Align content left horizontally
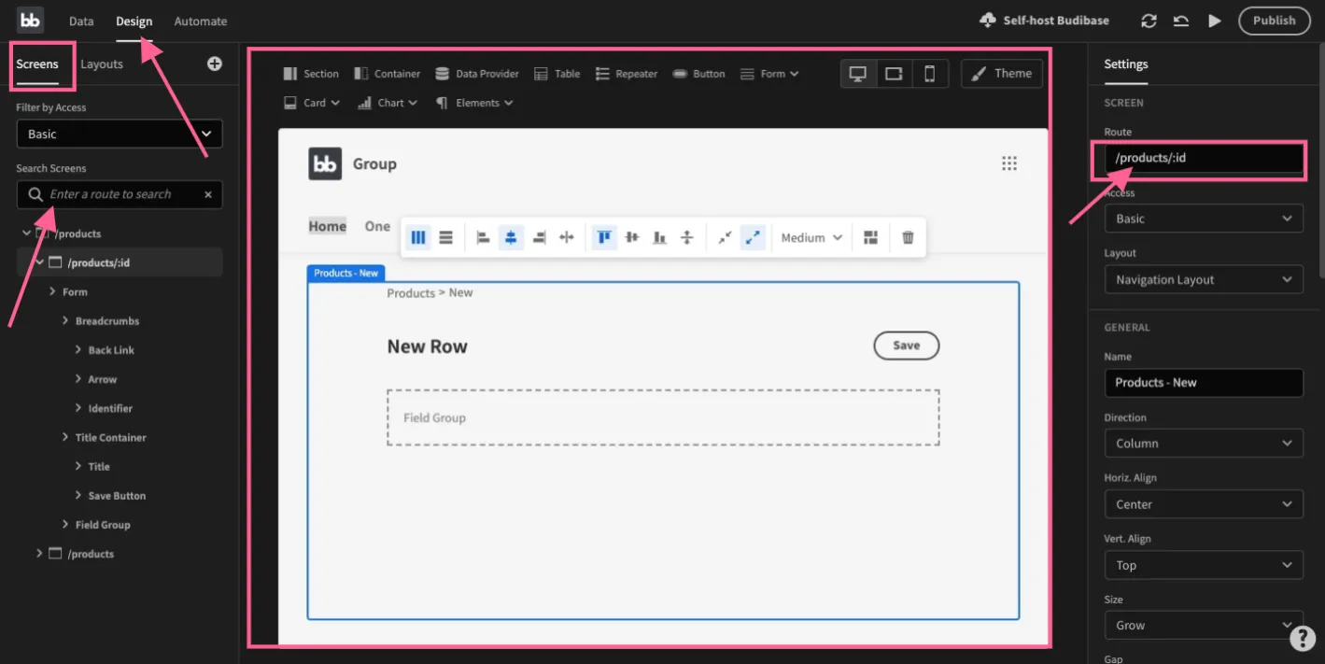 click(x=483, y=237)
